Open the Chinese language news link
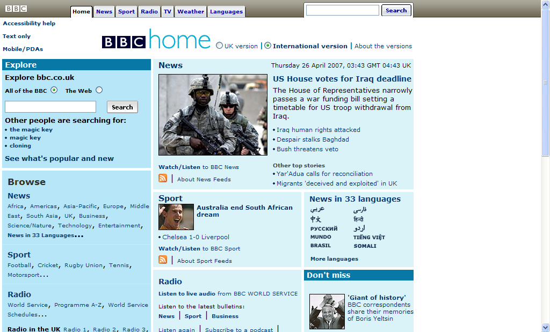 [x=316, y=219]
